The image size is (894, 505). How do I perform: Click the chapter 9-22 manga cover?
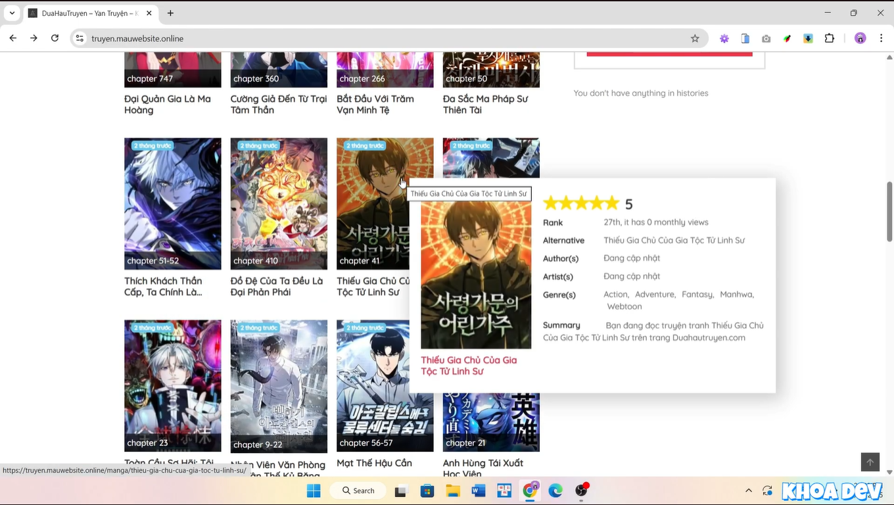[279, 386]
